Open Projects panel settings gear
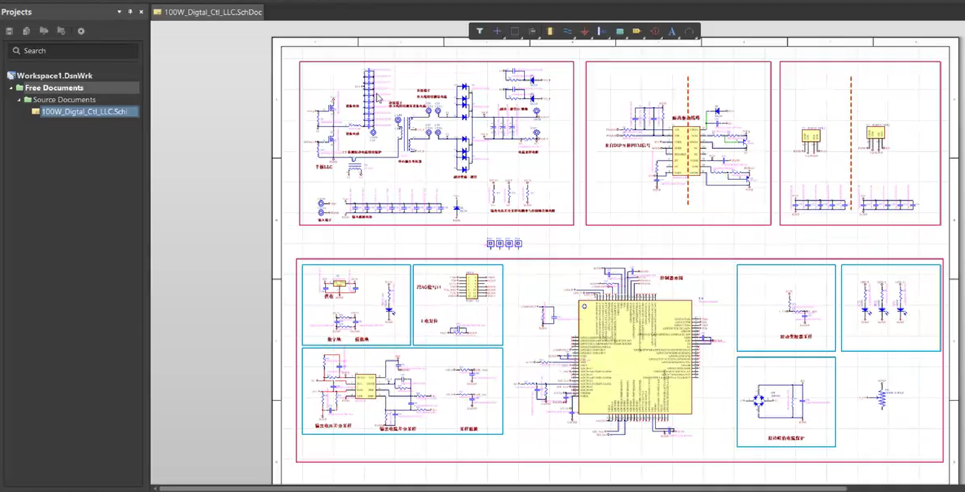 (x=81, y=31)
